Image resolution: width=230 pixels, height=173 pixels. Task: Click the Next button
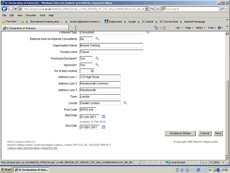pos(218,133)
